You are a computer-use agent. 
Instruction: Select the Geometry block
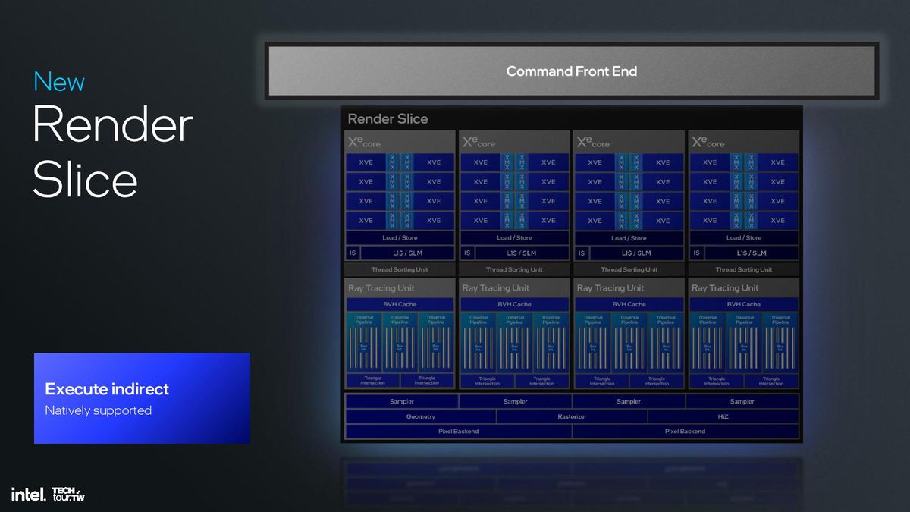[x=421, y=416]
